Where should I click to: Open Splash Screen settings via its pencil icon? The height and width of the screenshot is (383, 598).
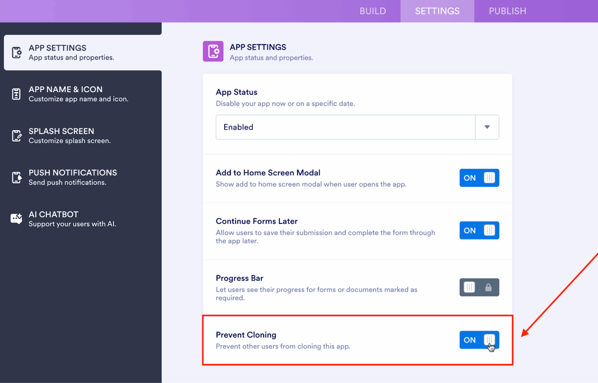click(x=16, y=136)
